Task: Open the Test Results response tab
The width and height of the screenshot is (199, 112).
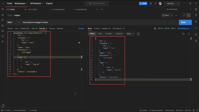Action: click(x=119, y=28)
